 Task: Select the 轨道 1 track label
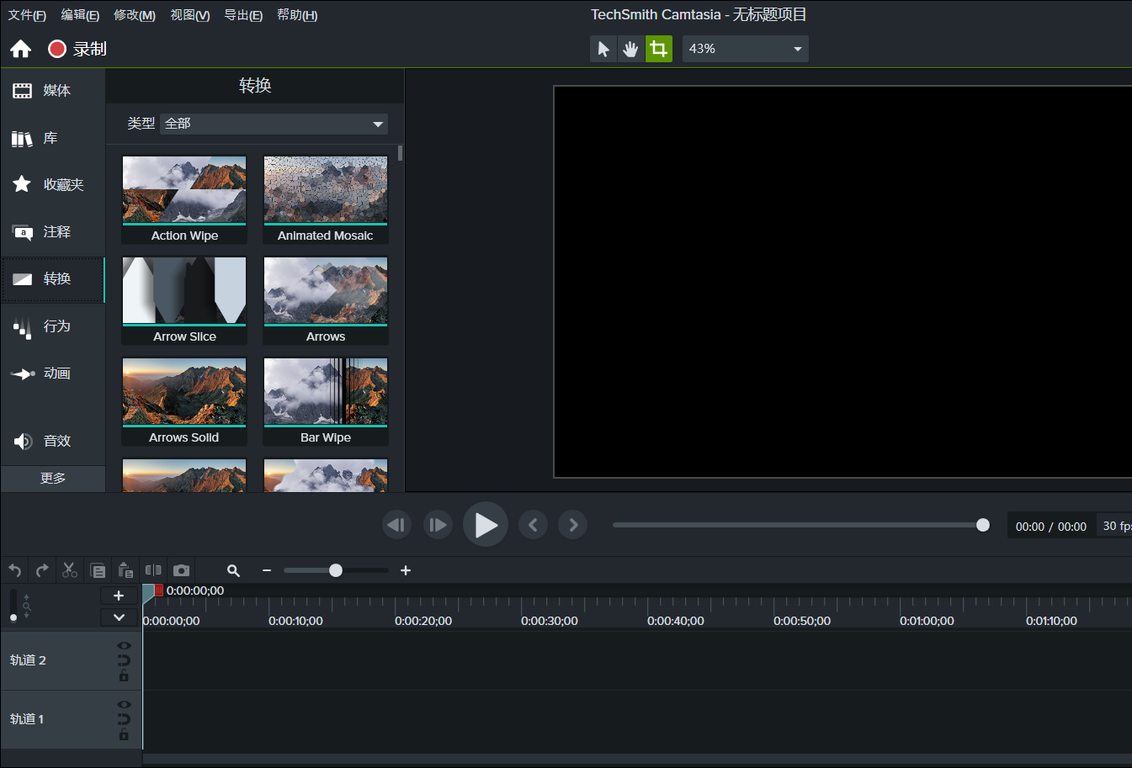pyautogui.click(x=27, y=719)
